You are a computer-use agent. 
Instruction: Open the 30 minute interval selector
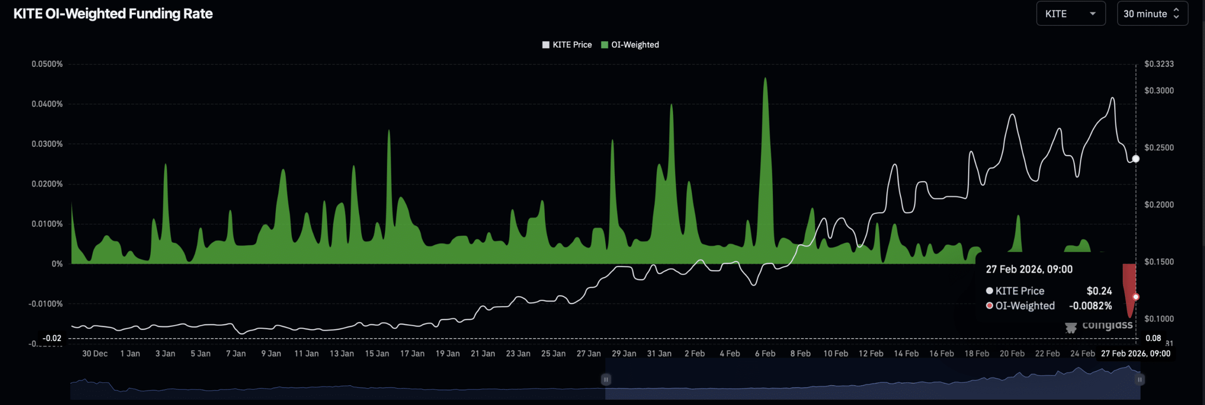pos(1151,14)
